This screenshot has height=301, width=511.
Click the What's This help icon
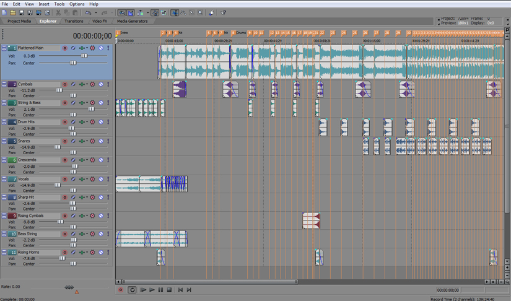pos(223,13)
